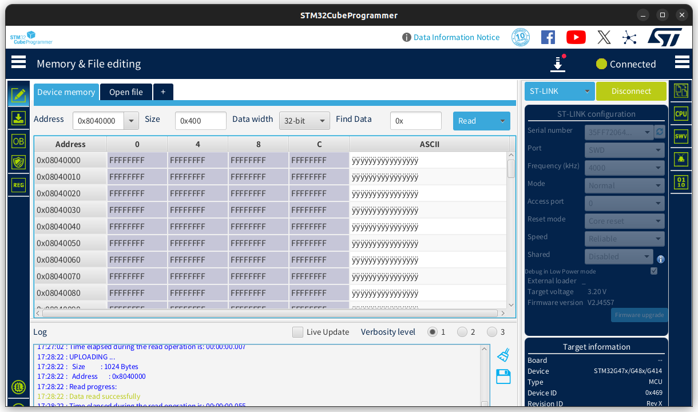Click the Shared mode info icon
This screenshot has height=412, width=698.
point(661,259)
